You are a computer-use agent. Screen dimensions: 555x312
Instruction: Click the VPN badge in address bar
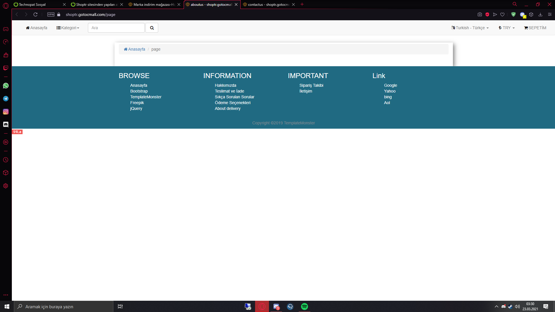click(x=51, y=14)
